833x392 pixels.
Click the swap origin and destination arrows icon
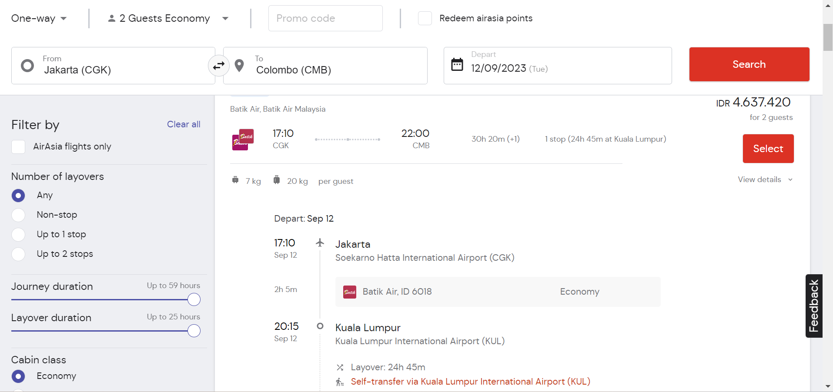click(218, 66)
